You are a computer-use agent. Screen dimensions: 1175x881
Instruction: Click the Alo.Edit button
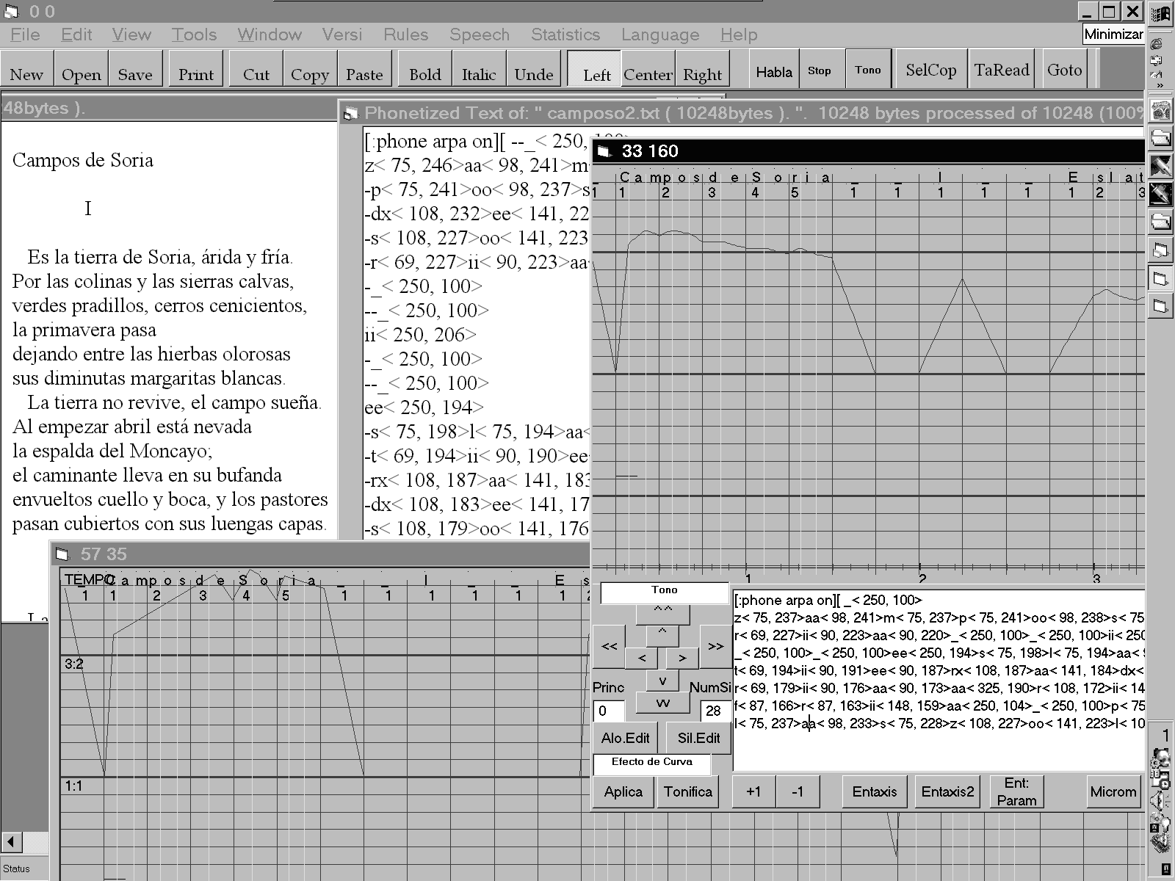[x=625, y=738]
